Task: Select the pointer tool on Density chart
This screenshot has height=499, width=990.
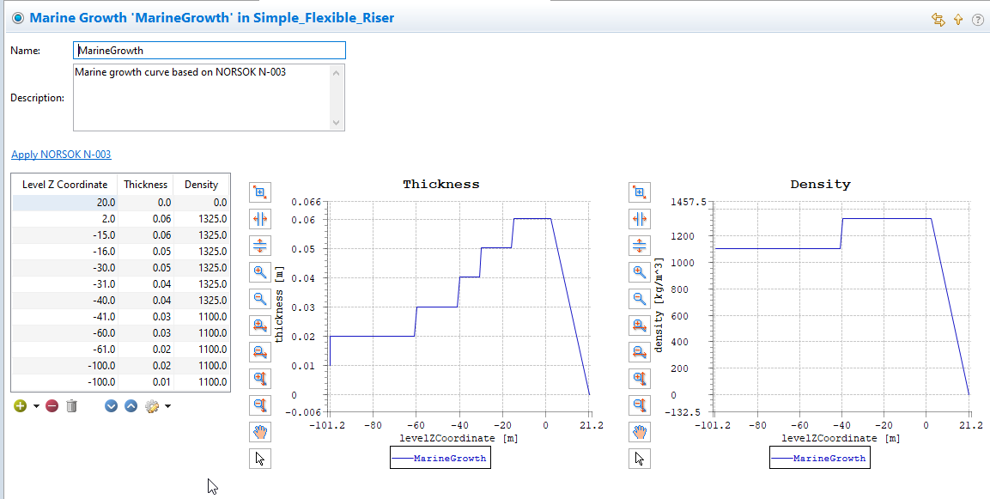Action: coord(639,459)
